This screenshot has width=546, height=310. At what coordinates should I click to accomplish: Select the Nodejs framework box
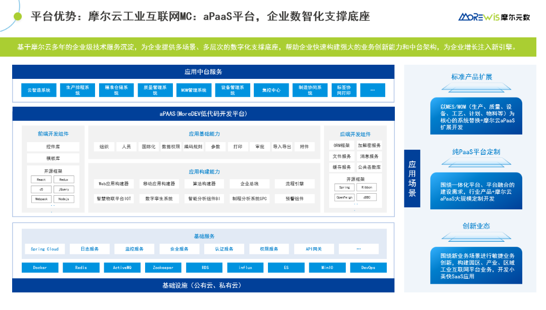(64, 199)
